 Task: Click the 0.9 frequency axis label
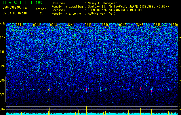pos(2,66)
